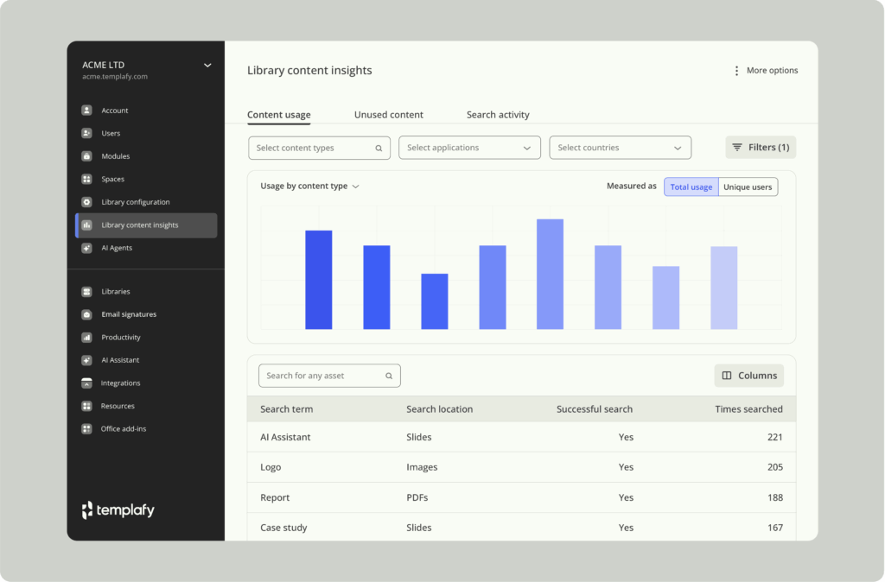Click the Modules icon in sidebar

(x=86, y=156)
